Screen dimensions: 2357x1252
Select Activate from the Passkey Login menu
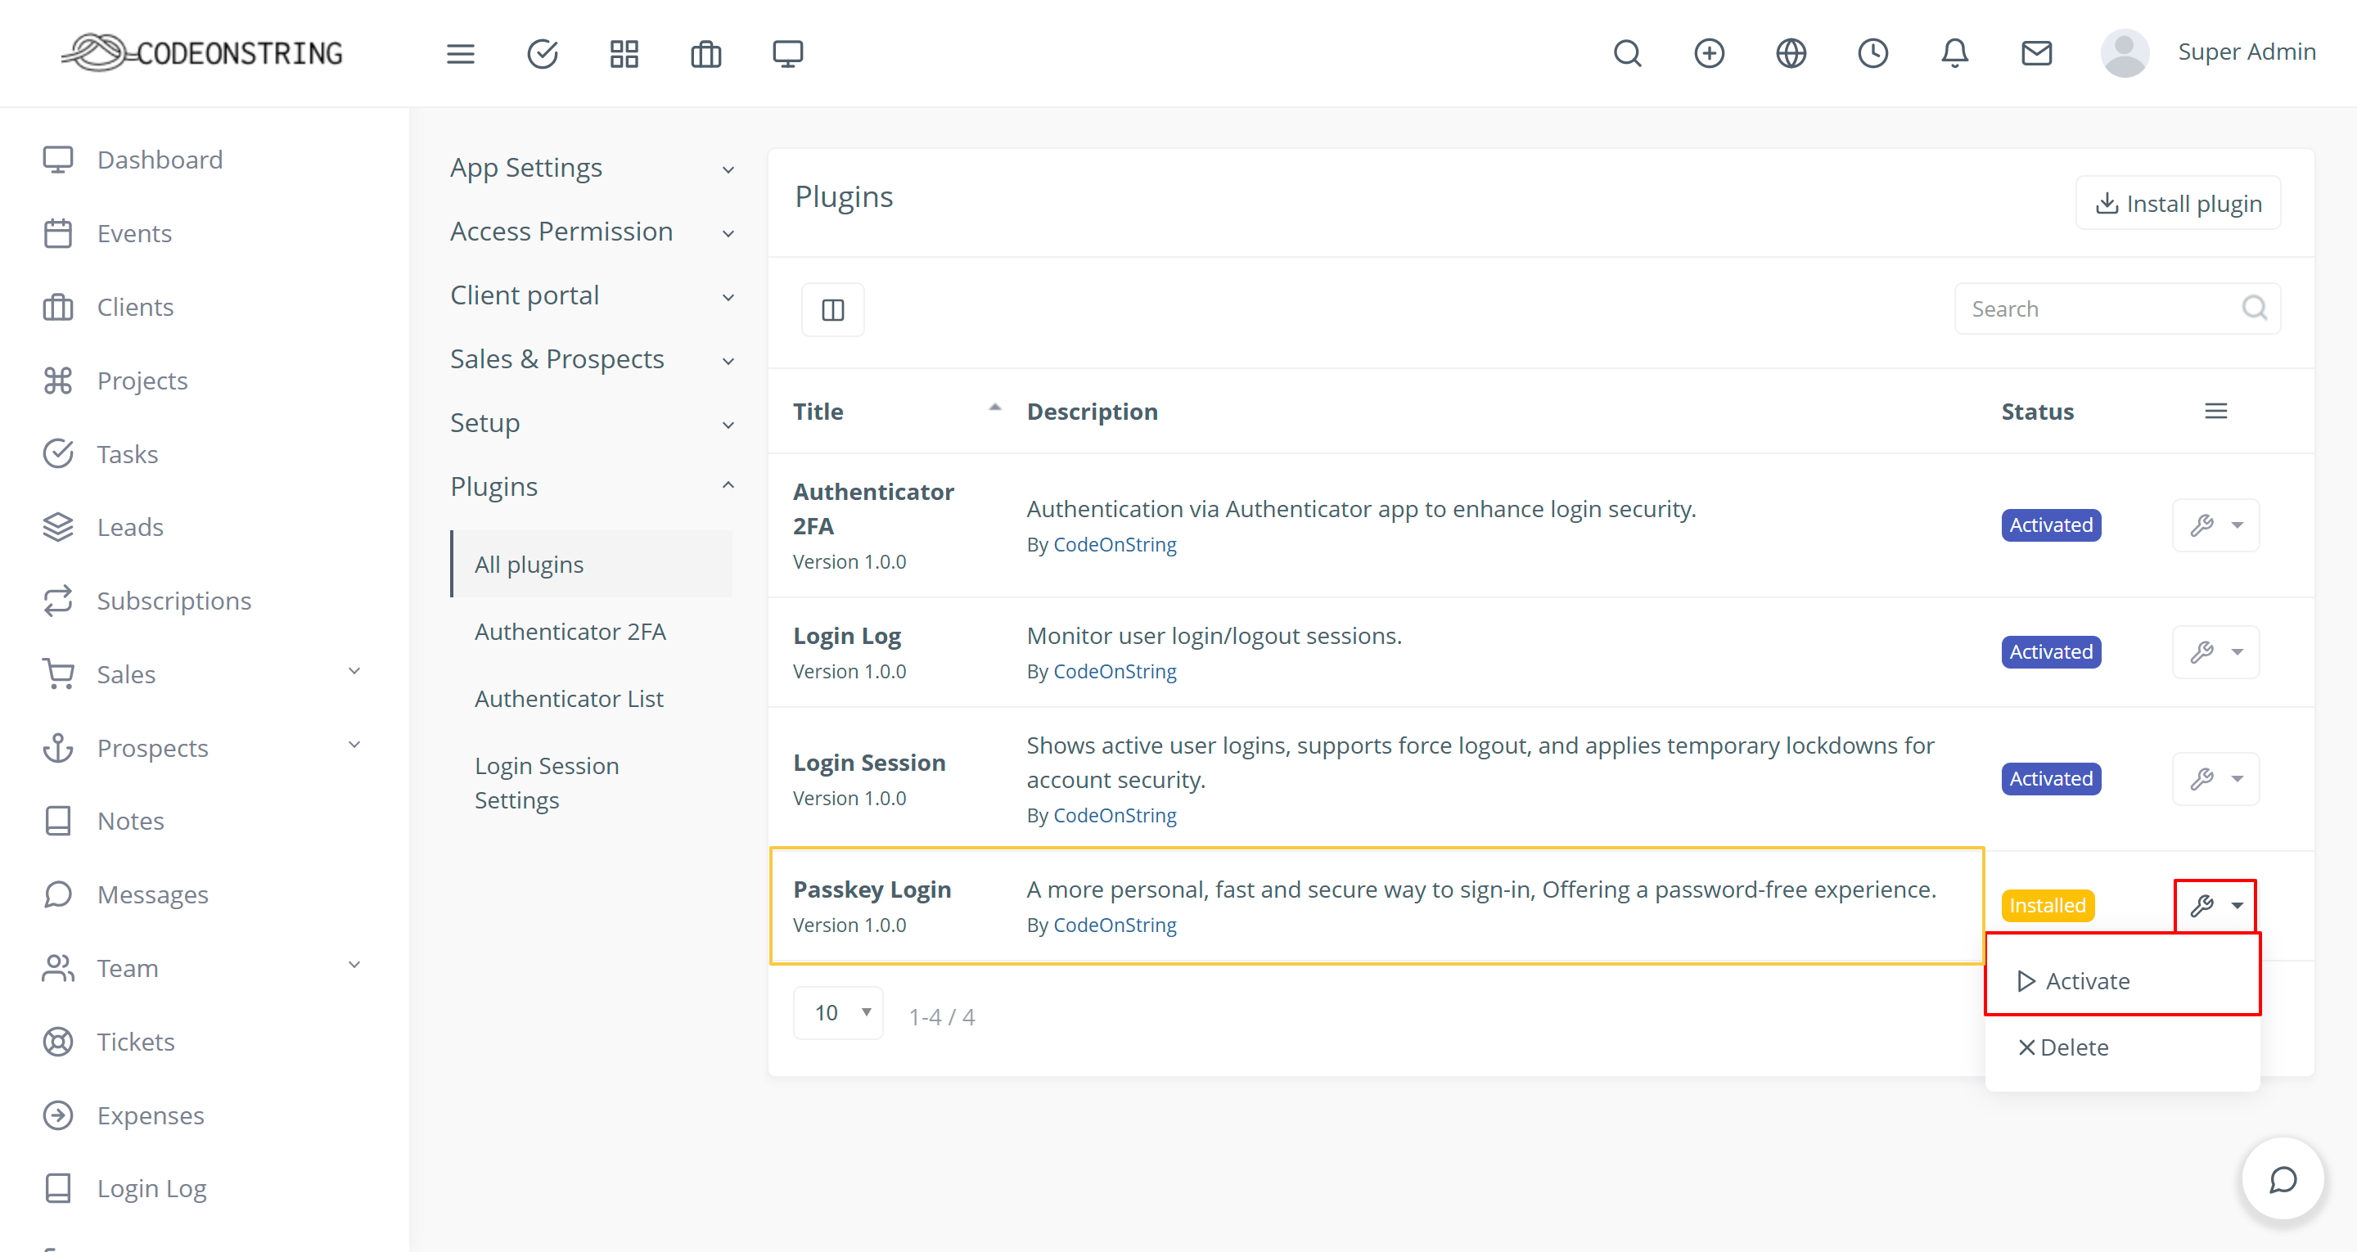[x=2086, y=981]
